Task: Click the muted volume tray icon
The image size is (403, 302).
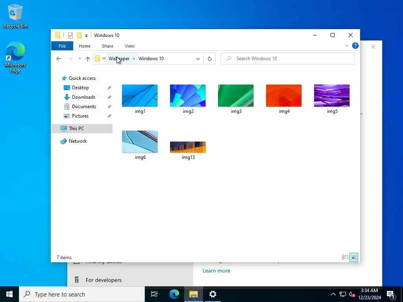Action: point(352,294)
